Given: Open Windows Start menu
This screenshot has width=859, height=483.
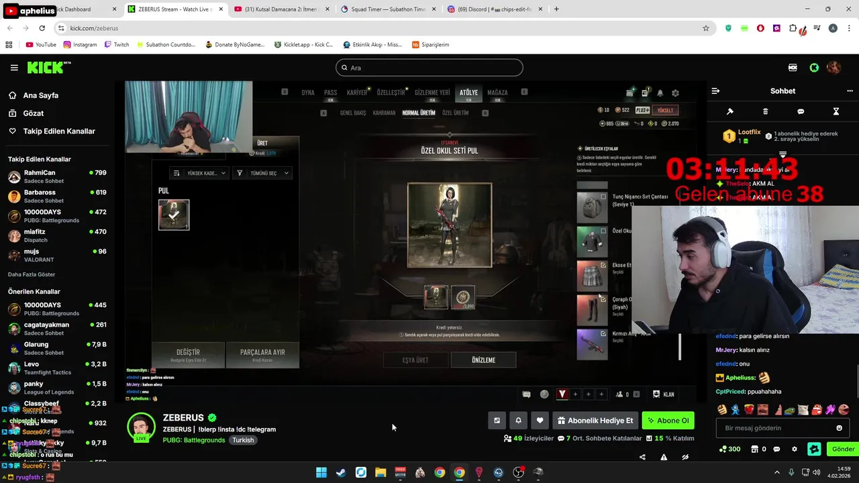Looking at the screenshot, I should click(x=321, y=472).
